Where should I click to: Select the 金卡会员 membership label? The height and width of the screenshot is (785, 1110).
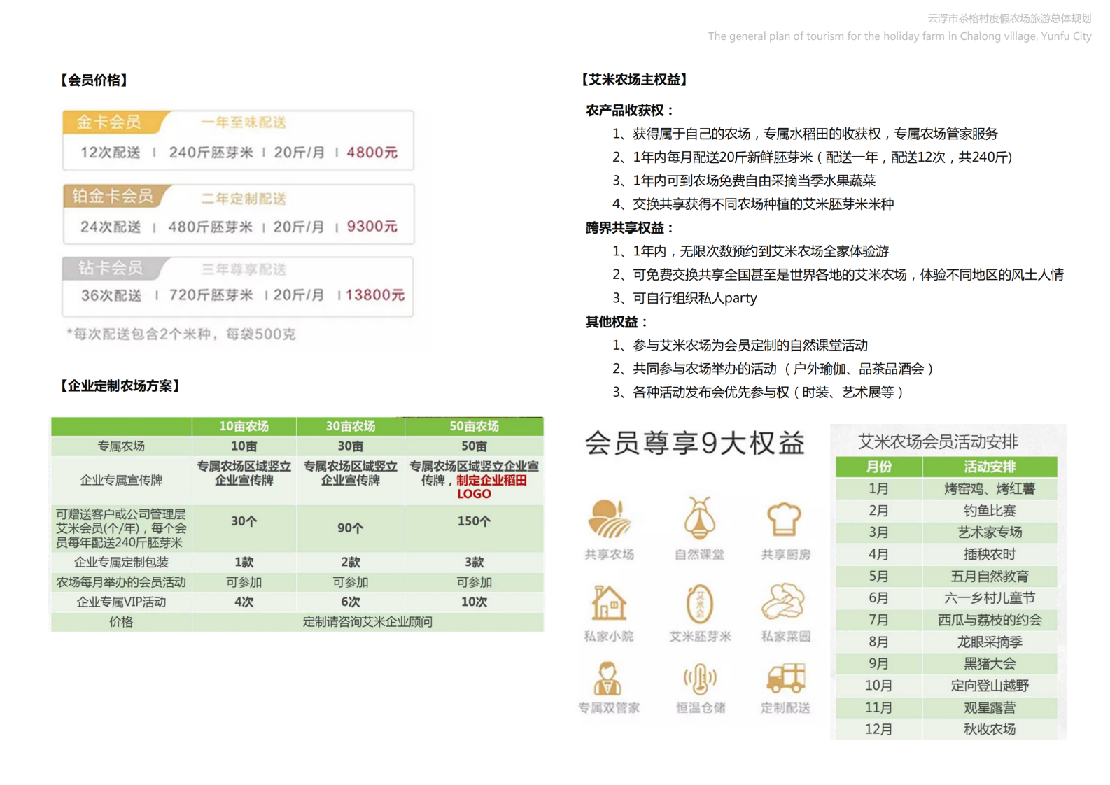point(109,122)
